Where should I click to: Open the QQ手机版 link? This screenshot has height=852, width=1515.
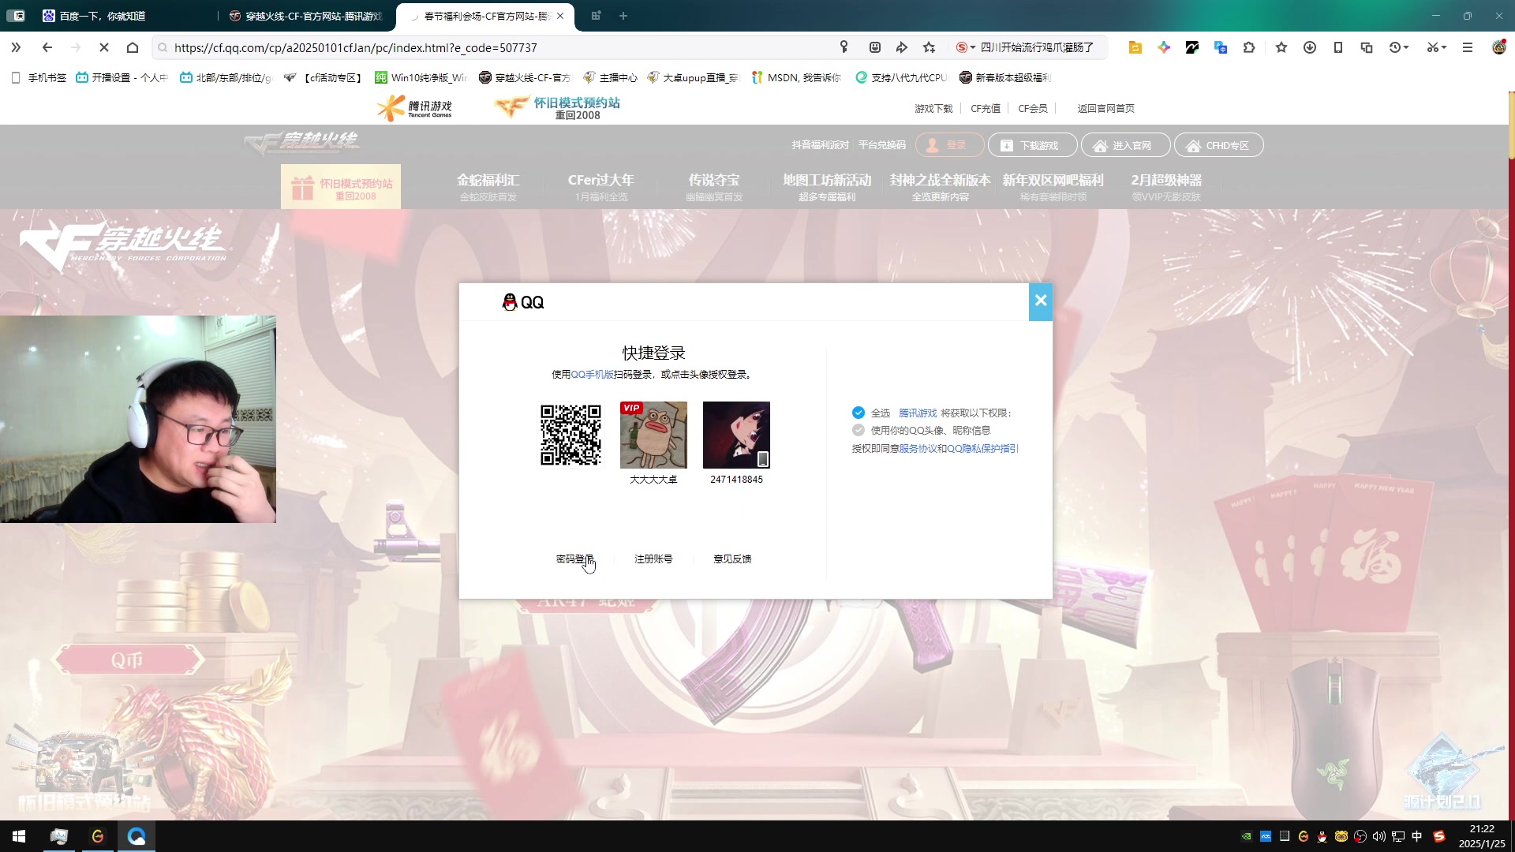point(592,374)
